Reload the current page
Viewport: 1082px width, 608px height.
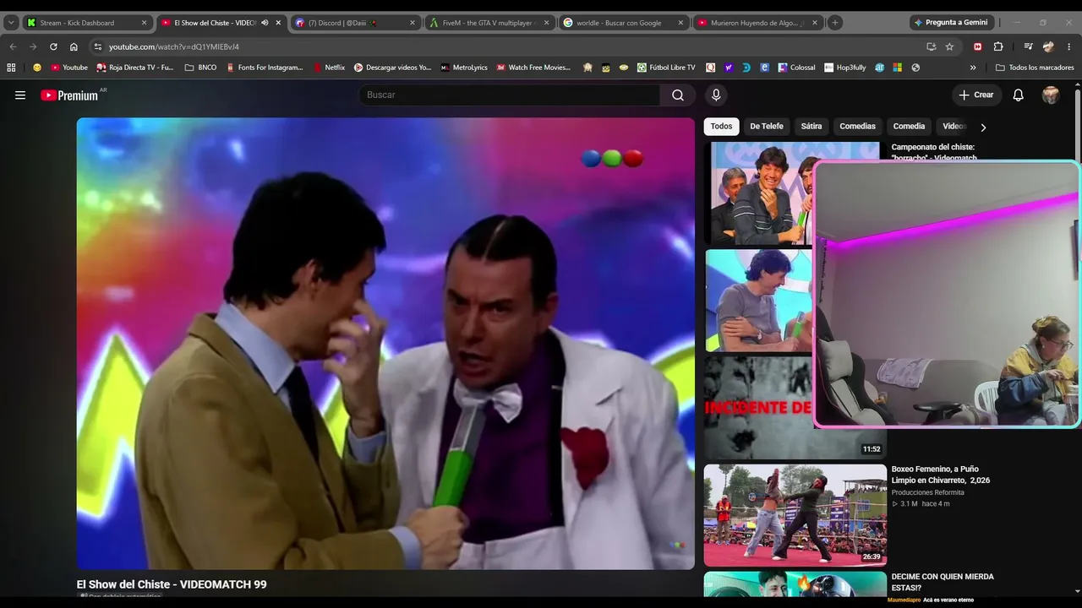53,46
